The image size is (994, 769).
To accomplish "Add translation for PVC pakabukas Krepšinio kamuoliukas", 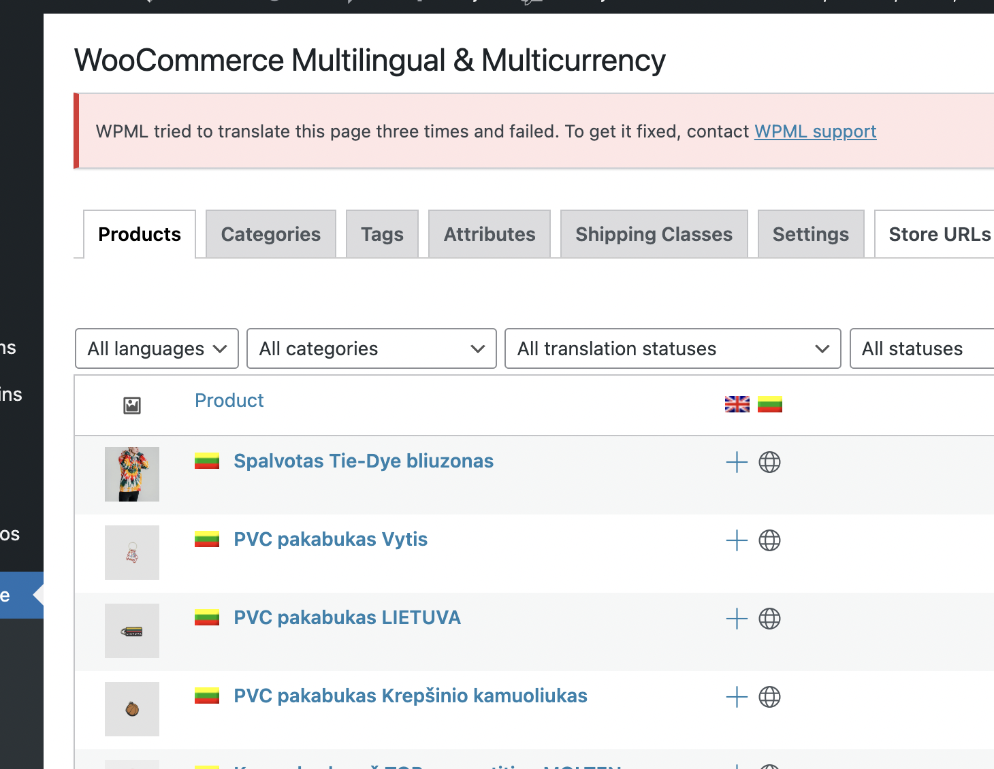I will click(x=737, y=697).
